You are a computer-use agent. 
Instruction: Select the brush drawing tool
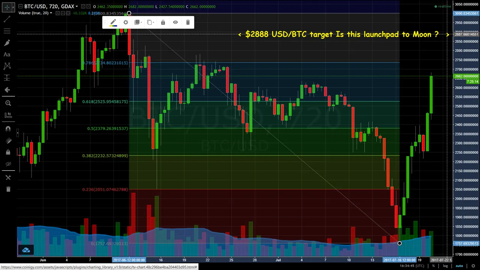[7, 43]
